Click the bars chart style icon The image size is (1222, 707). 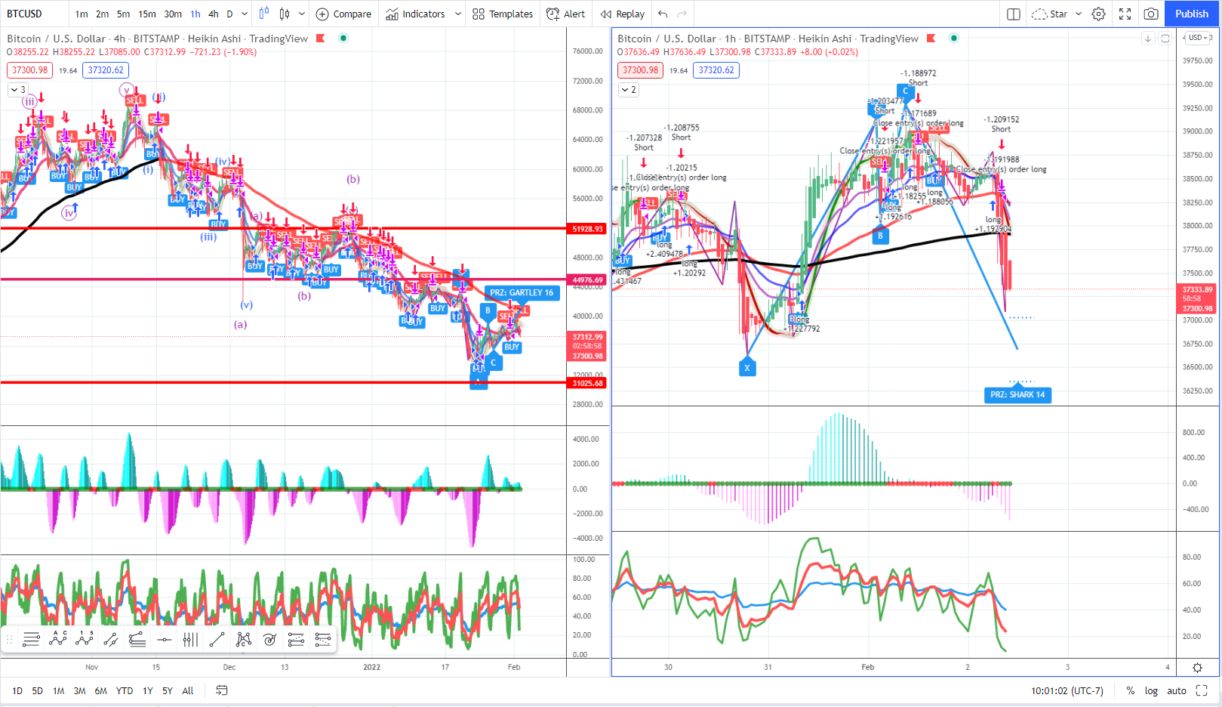click(263, 14)
